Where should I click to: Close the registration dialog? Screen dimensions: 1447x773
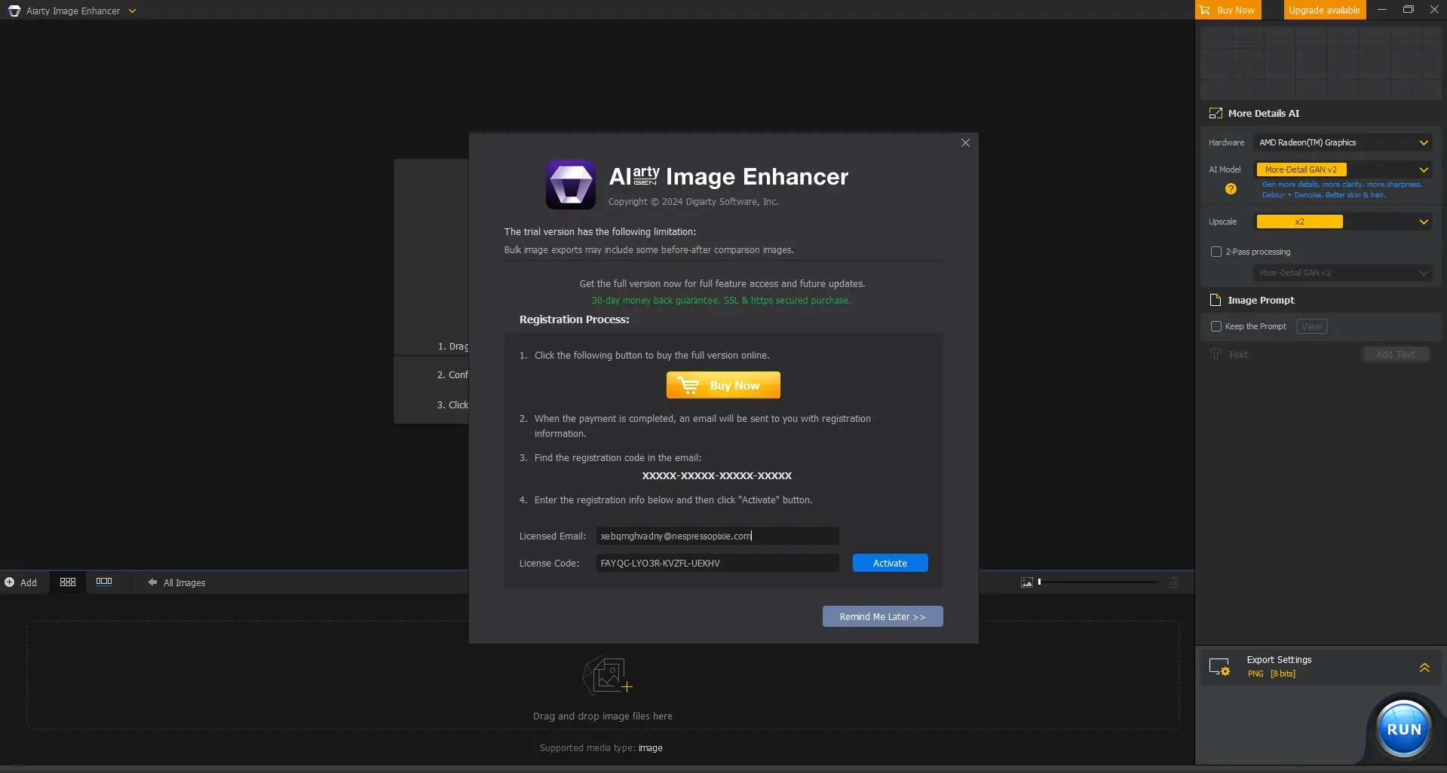pyautogui.click(x=965, y=143)
